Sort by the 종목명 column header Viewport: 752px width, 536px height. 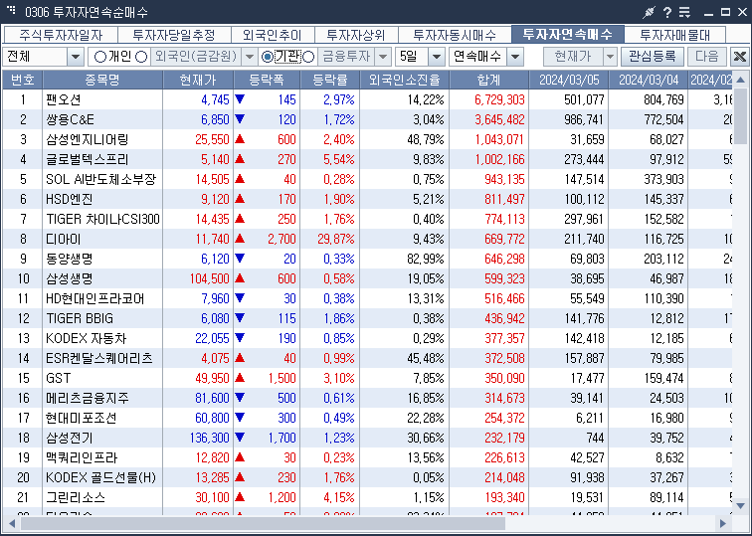(102, 80)
